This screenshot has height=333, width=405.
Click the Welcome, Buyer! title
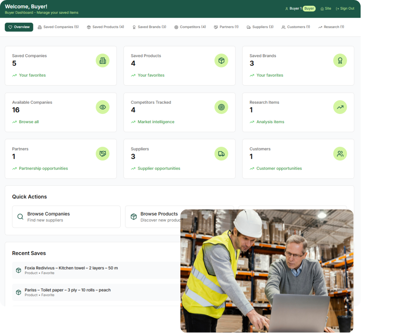tap(26, 7)
